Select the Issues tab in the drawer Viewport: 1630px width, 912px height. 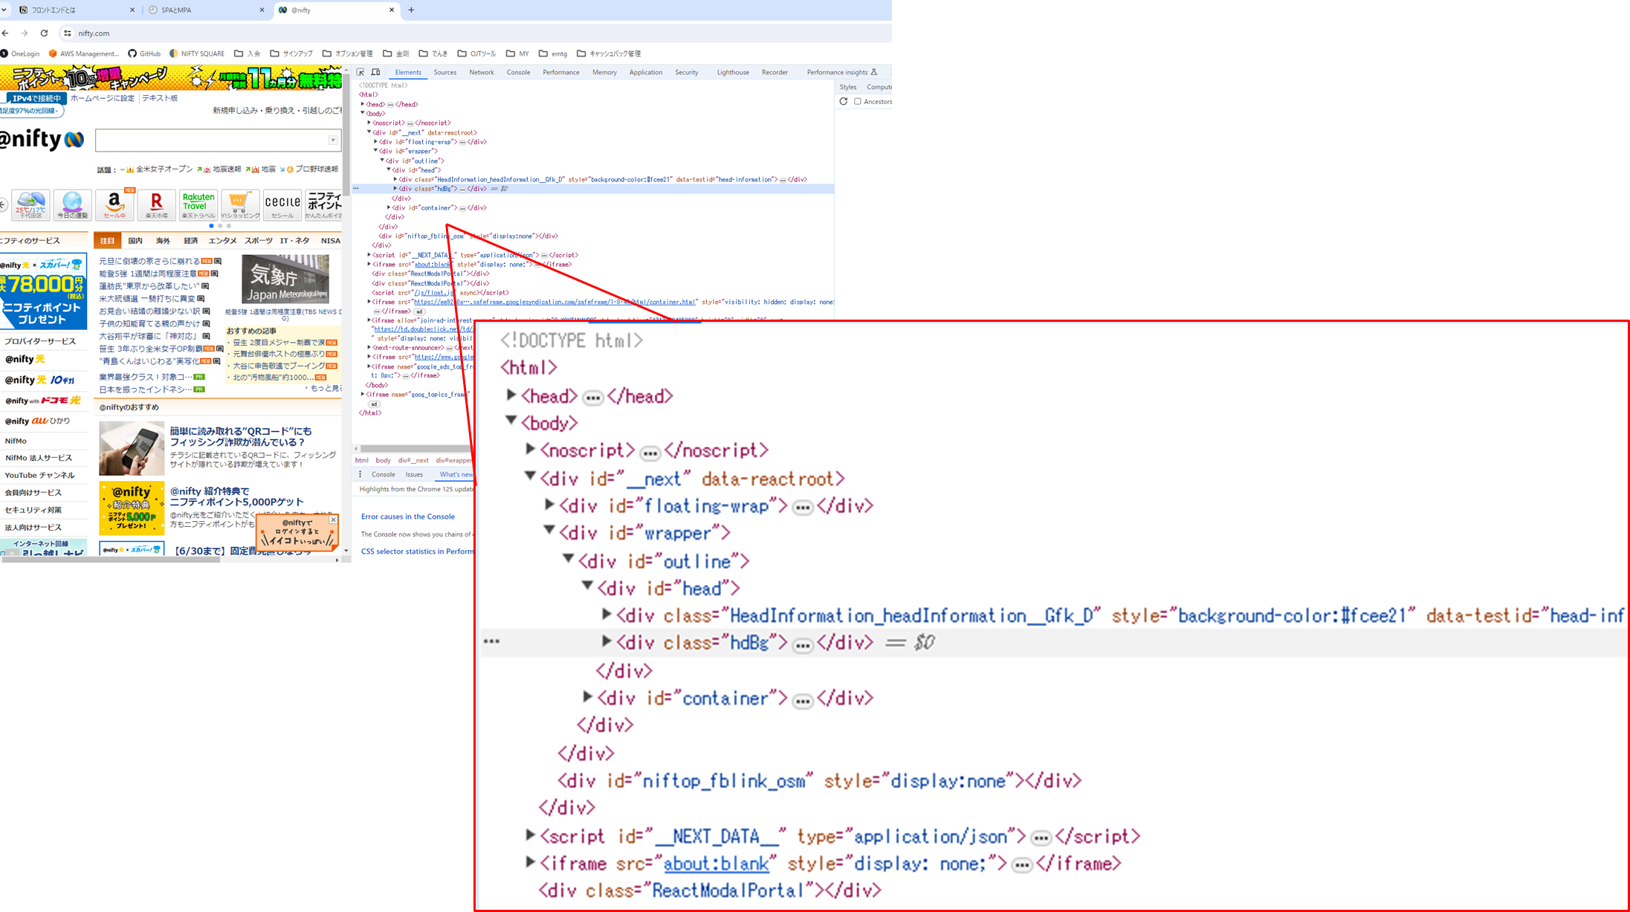[x=414, y=474]
